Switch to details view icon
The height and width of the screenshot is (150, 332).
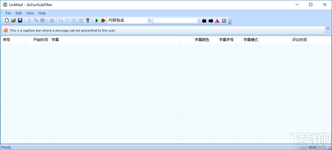pyautogui.click(x=81, y=20)
